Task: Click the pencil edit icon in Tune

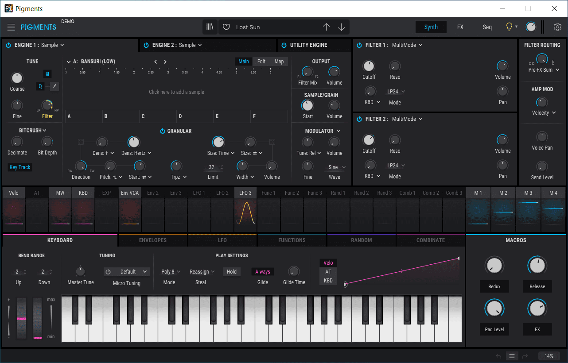Action: point(54,86)
